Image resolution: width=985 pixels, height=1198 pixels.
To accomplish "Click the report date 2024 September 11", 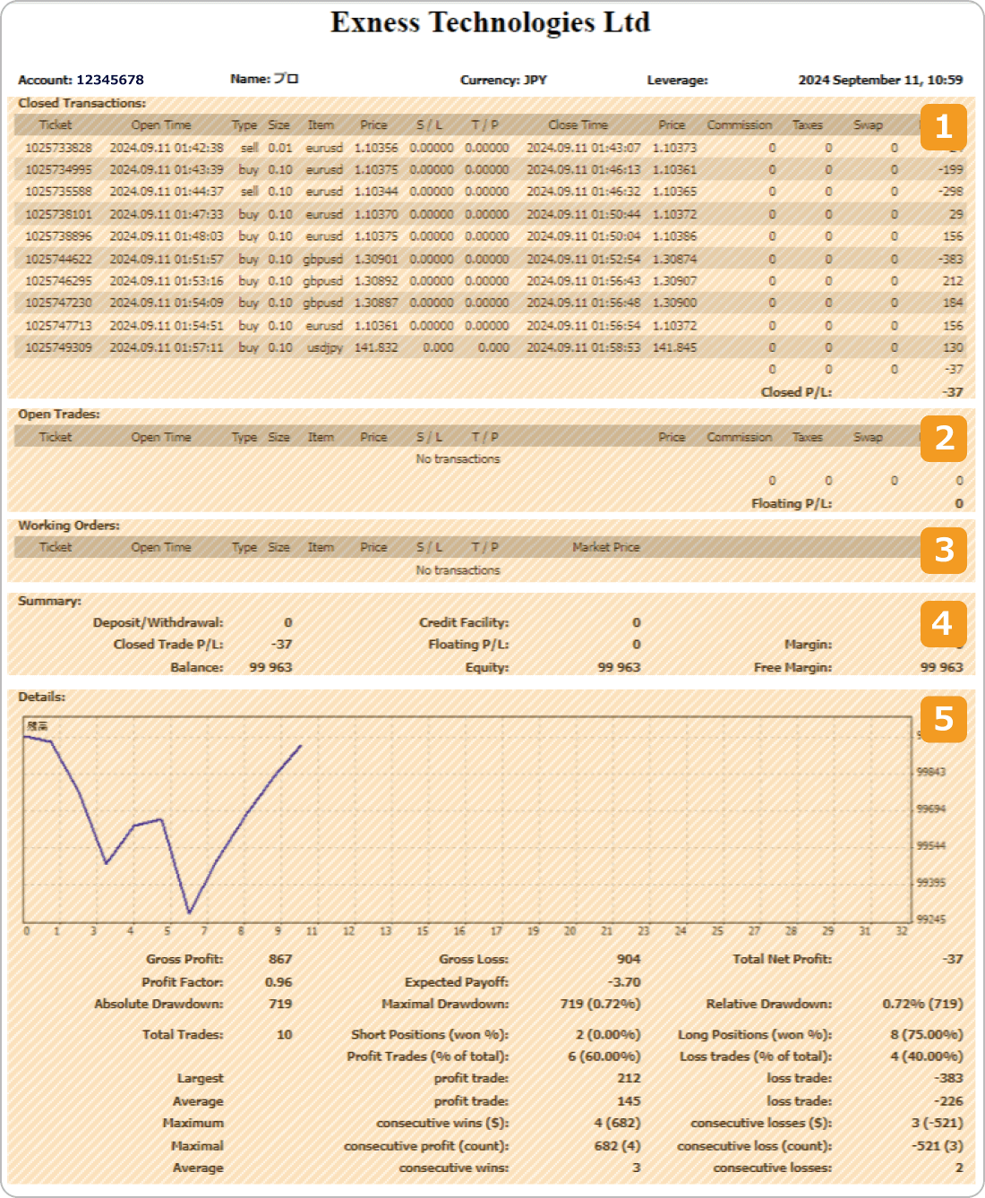I will click(x=879, y=80).
